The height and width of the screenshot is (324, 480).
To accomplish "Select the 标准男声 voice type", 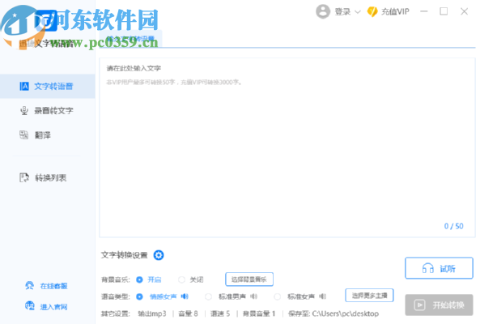I will pyautogui.click(x=209, y=296).
